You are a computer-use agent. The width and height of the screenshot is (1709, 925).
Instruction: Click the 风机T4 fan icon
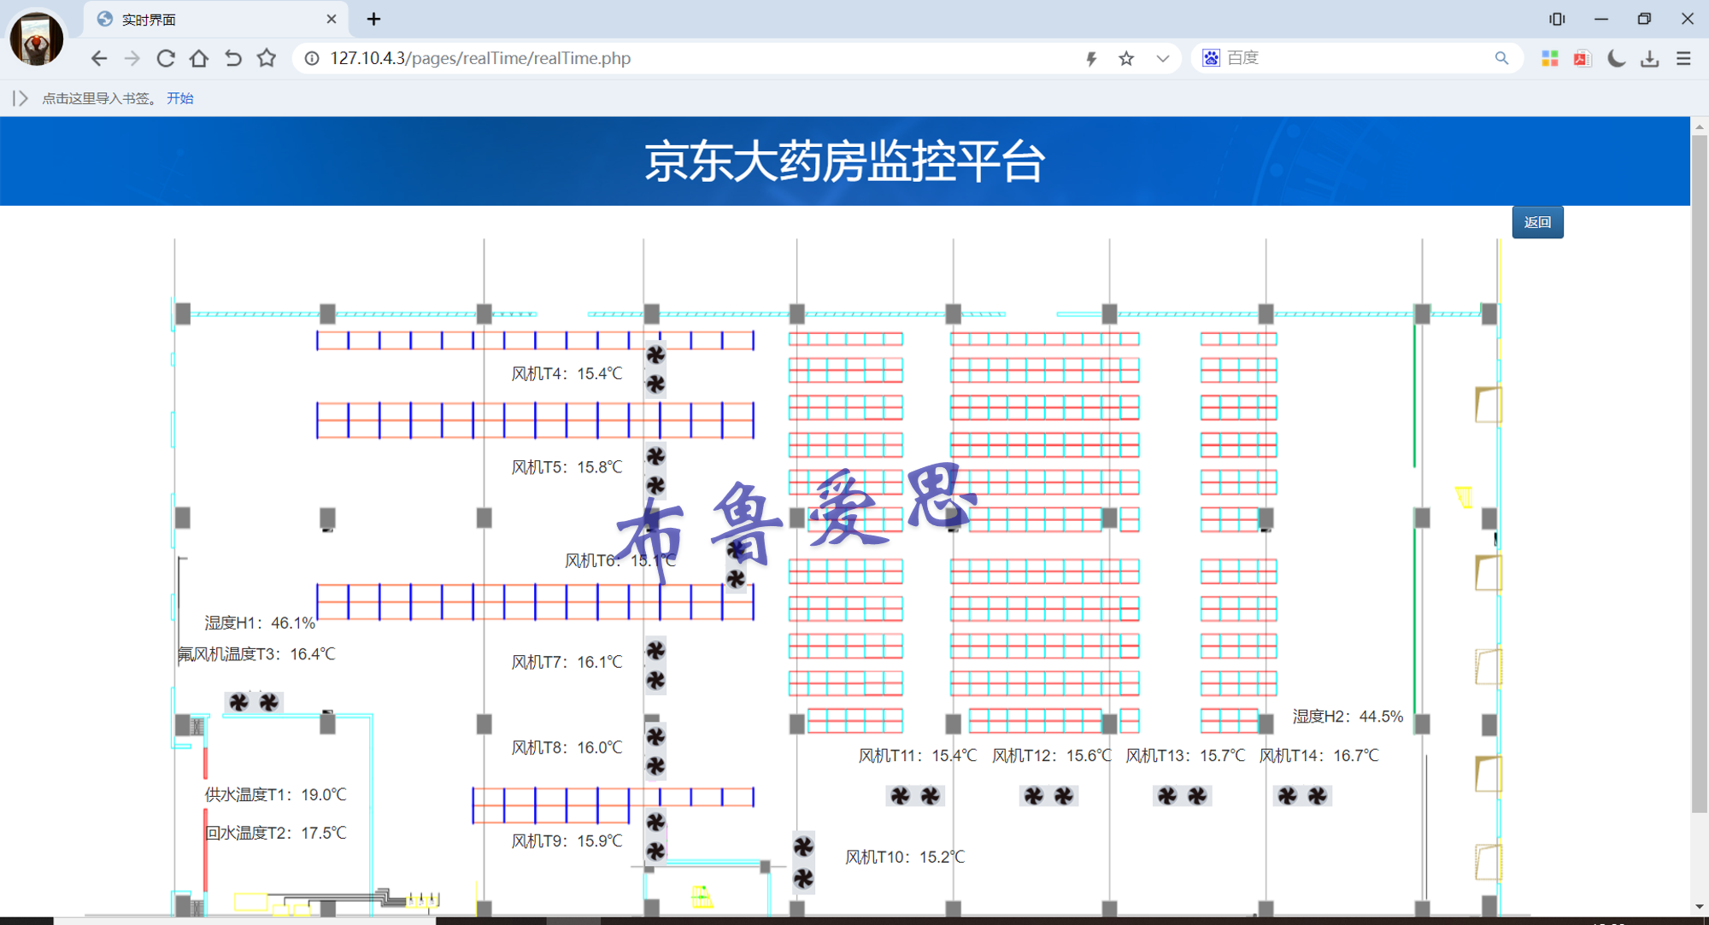tap(655, 370)
